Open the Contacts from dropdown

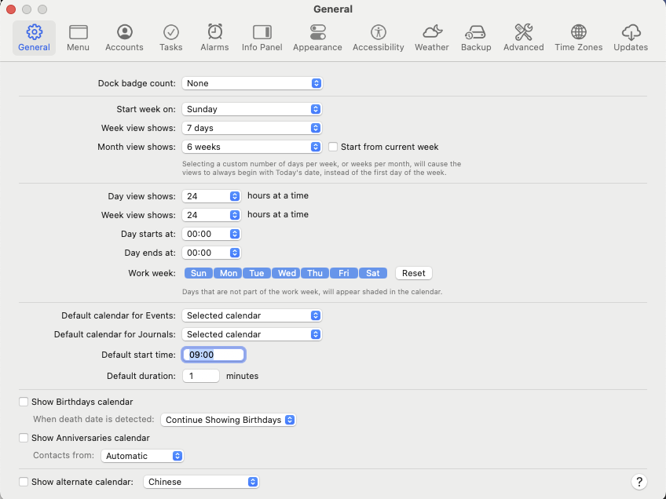click(x=142, y=456)
